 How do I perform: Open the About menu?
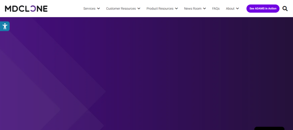(x=230, y=9)
